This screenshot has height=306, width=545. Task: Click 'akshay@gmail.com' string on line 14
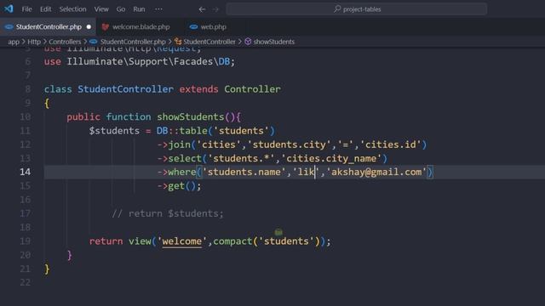click(x=376, y=172)
